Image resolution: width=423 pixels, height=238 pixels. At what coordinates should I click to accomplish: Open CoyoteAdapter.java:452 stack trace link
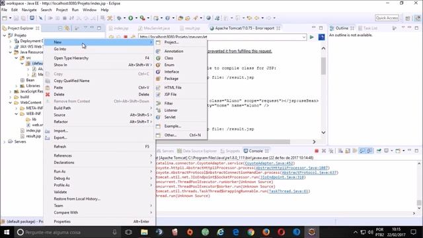[269, 163]
